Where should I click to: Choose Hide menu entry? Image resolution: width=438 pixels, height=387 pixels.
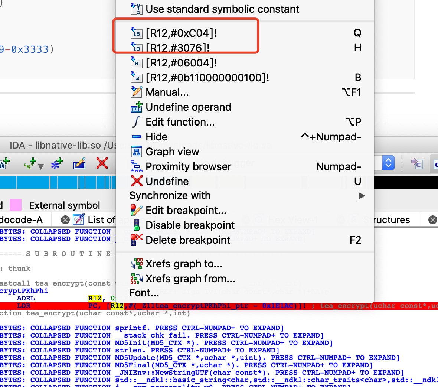tap(245, 137)
